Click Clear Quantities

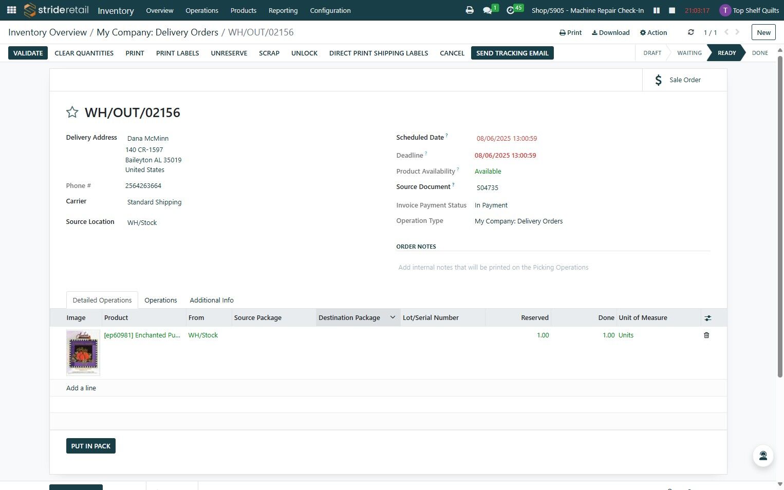pos(84,53)
